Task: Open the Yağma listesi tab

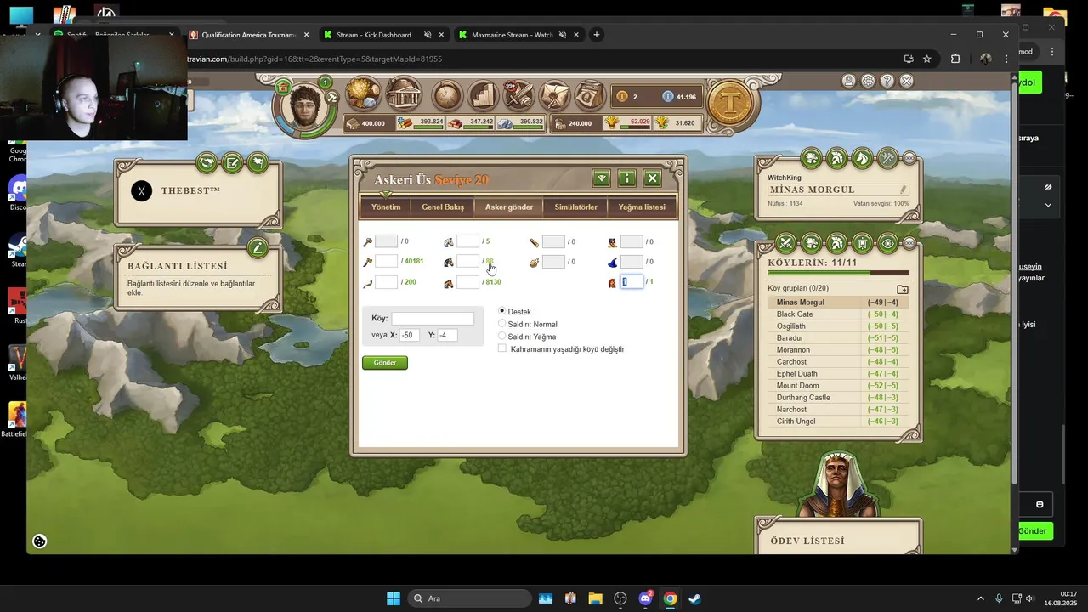Action: (642, 207)
